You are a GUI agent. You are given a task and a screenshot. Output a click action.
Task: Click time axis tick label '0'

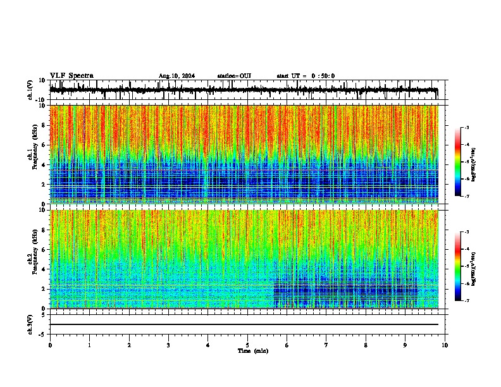tap(50, 345)
